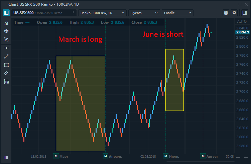Open chart settings gear icon
The height and width of the screenshot is (164, 251).
click(x=234, y=13)
